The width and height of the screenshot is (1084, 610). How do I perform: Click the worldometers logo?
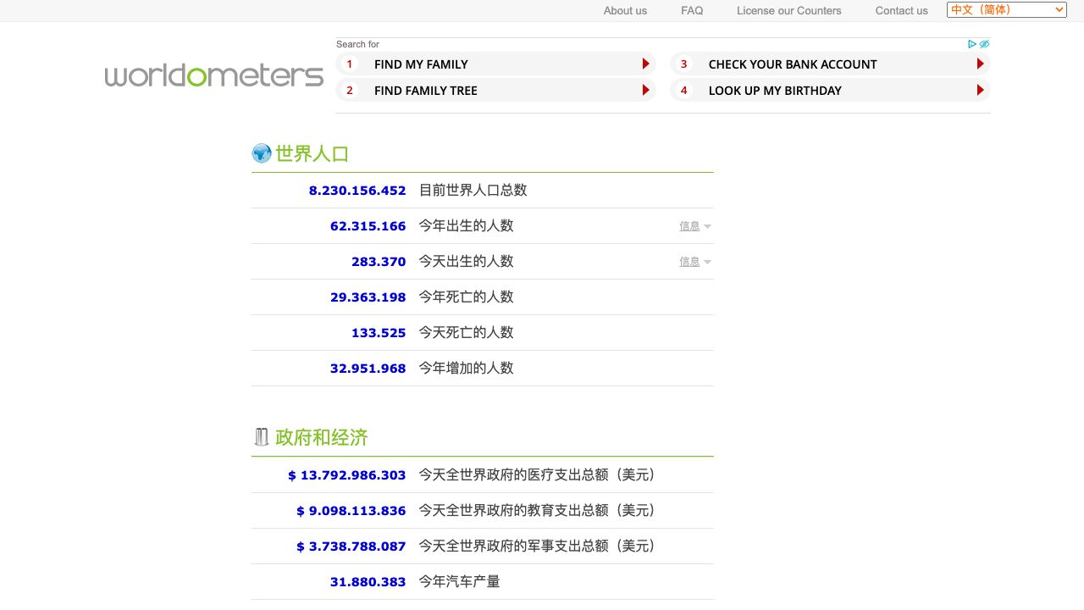coord(213,75)
